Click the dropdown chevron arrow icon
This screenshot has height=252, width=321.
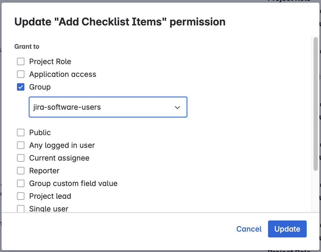tap(177, 107)
